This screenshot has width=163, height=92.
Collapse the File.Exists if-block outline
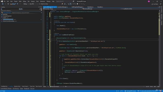(51, 41)
